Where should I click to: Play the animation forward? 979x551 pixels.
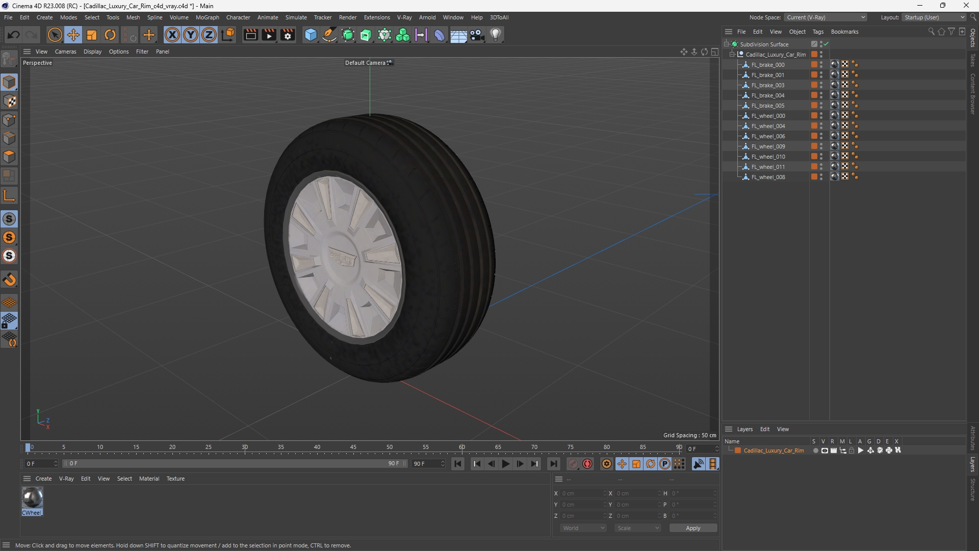coord(505,464)
